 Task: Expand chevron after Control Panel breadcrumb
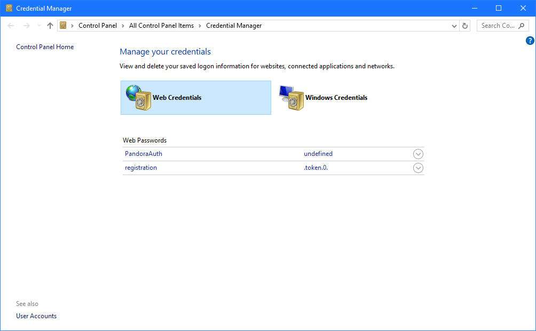(x=123, y=26)
